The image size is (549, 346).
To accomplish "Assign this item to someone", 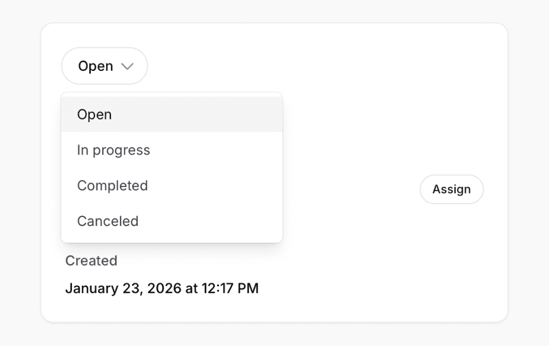I will point(451,189).
